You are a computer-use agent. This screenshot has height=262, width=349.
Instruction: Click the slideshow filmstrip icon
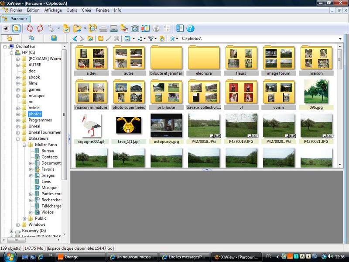(x=145, y=28)
